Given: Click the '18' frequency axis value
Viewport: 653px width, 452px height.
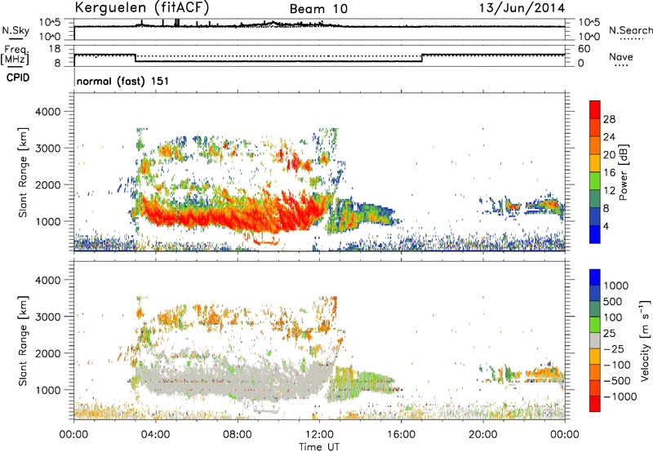Looking at the screenshot, I should tap(55, 49).
